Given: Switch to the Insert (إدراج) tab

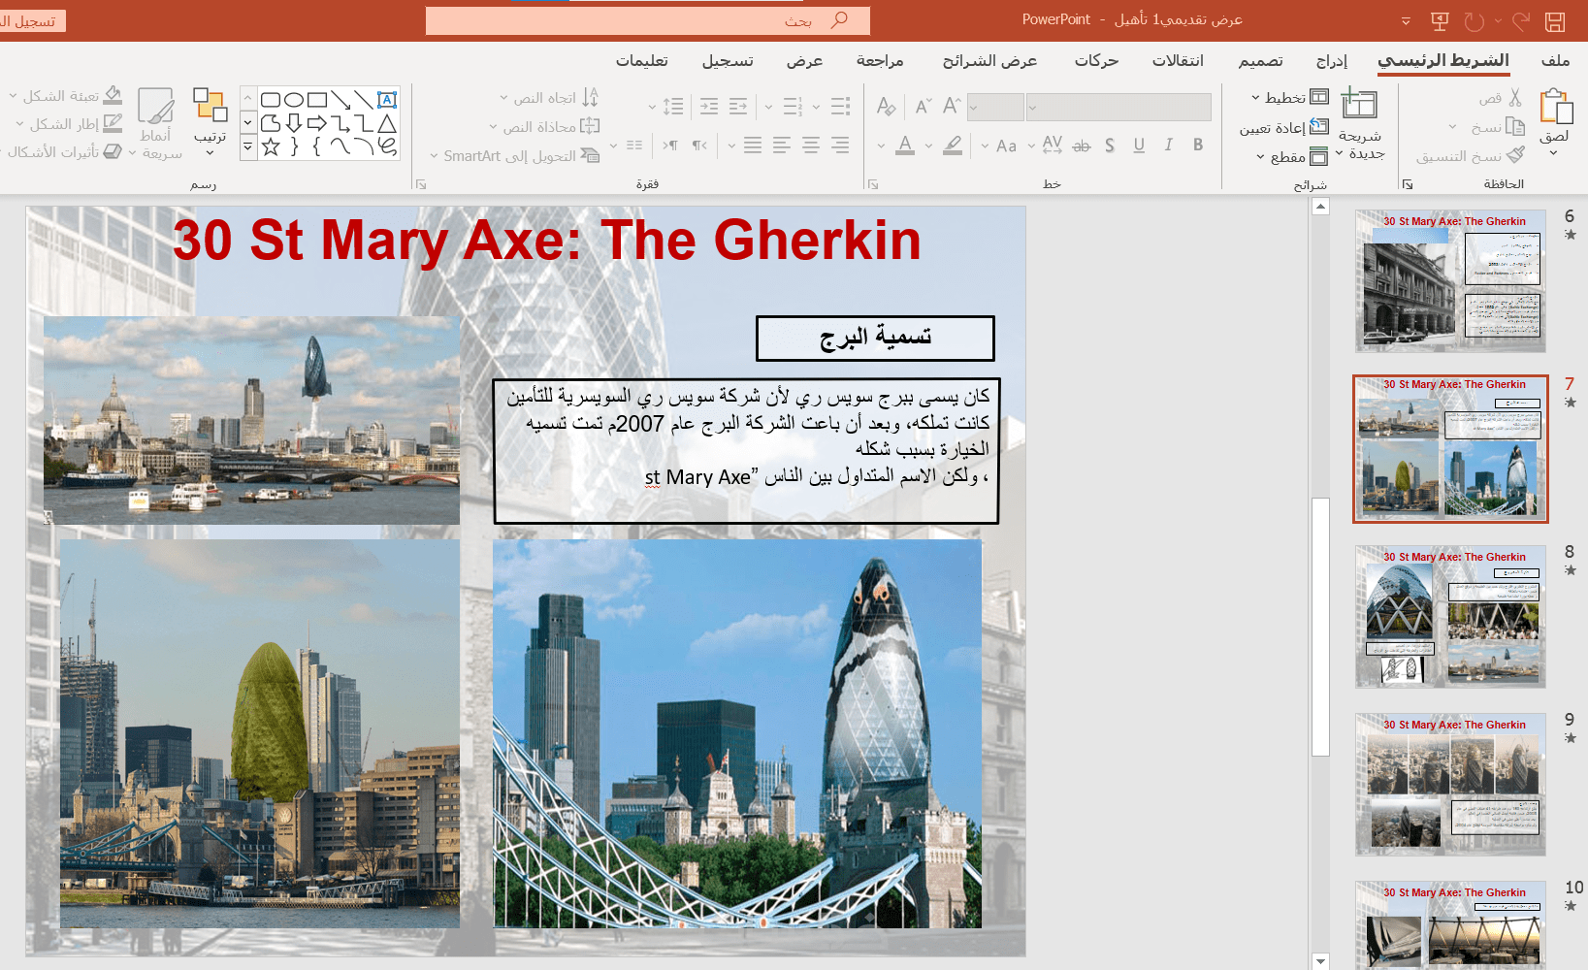Looking at the screenshot, I should click(x=1332, y=61).
